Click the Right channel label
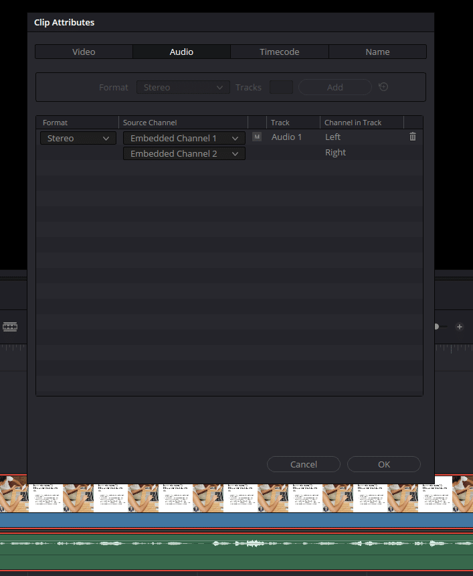The image size is (473, 576). click(335, 153)
